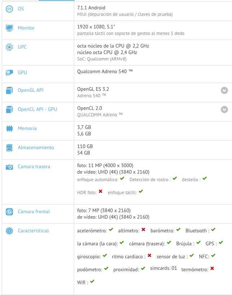Click the red cross next to HDR foto
Screen dimensions: 232x295
click(x=101, y=192)
